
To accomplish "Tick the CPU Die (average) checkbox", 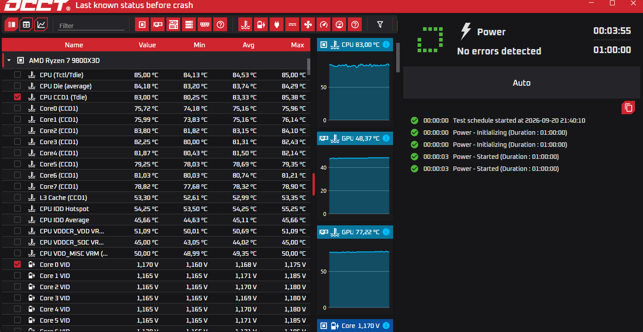I will [x=17, y=86].
